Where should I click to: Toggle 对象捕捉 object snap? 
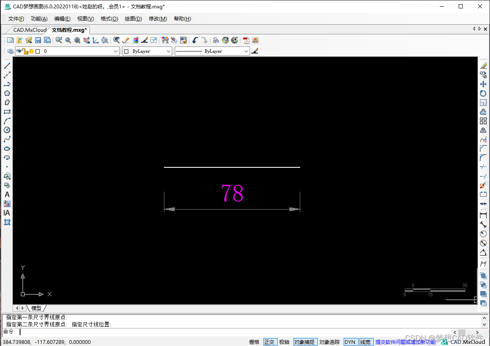304,342
